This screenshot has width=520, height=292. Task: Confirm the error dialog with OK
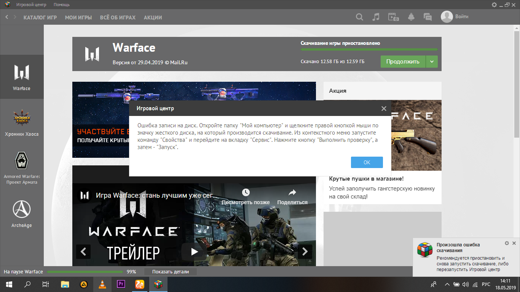367,162
